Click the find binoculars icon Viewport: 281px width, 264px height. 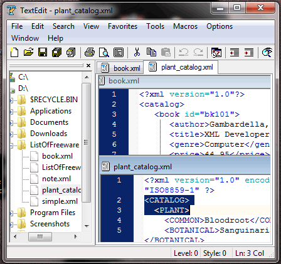(x=267, y=52)
